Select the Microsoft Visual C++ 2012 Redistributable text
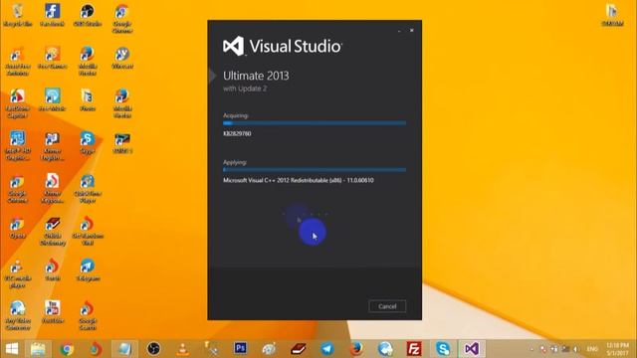The height and width of the screenshot is (358, 637). click(299, 180)
